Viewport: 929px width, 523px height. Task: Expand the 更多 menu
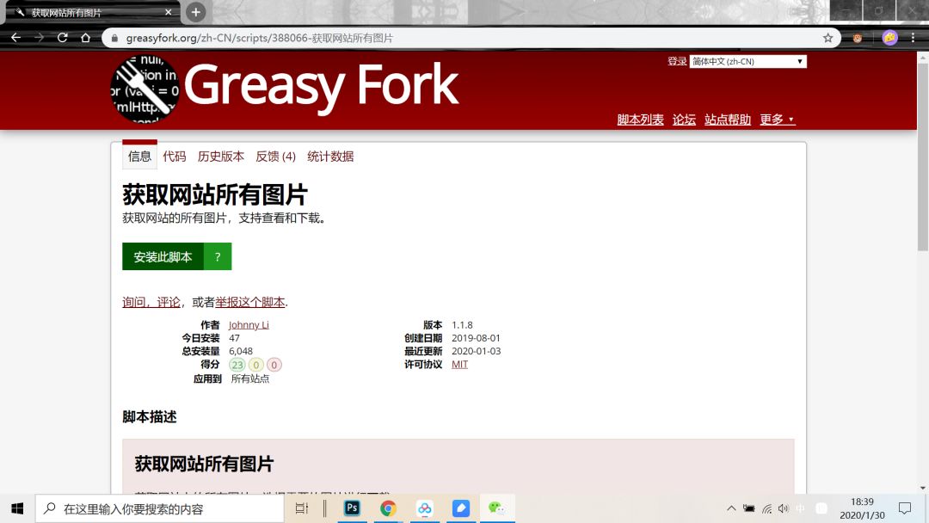[x=777, y=120]
